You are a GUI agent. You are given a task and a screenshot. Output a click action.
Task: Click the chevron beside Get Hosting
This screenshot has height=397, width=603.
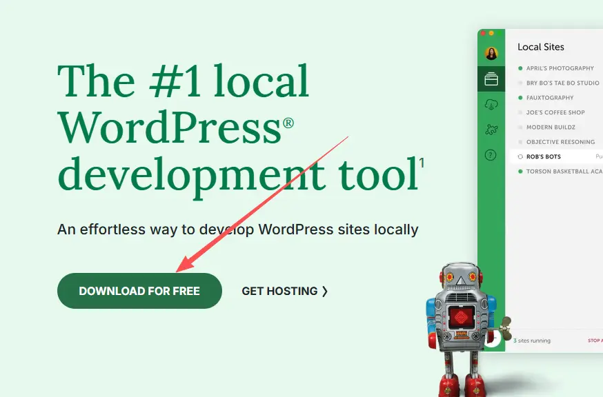[325, 292]
